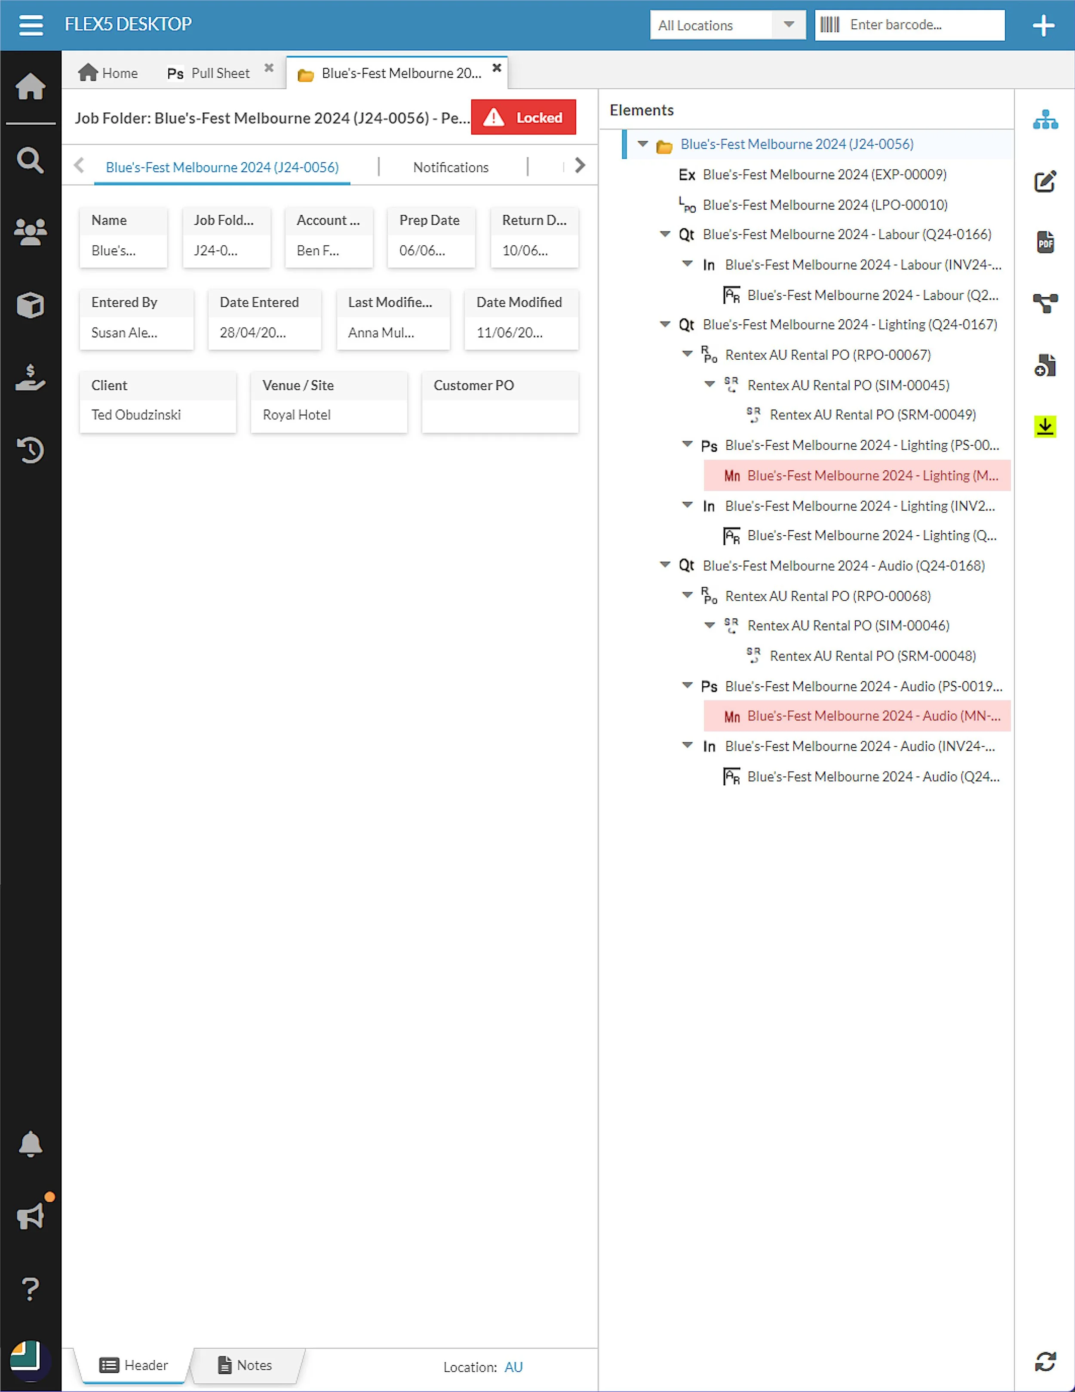This screenshot has width=1075, height=1392.
Task: Open the All Locations dropdown
Action: (727, 25)
